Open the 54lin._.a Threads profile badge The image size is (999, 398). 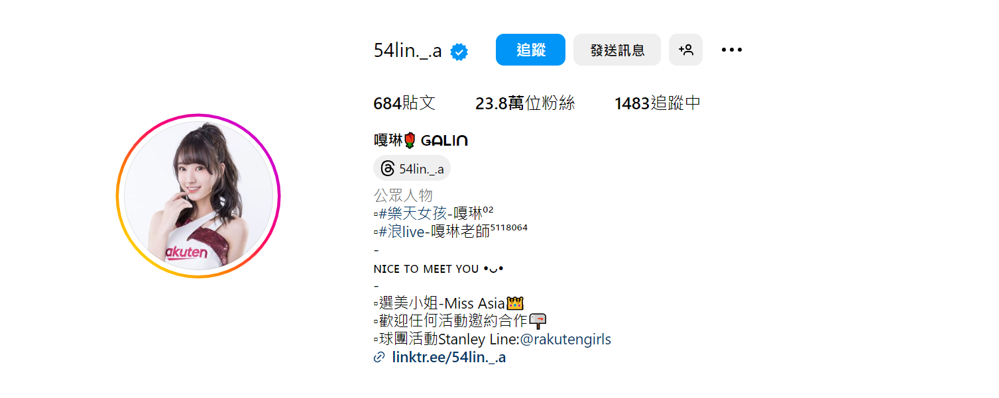412,168
